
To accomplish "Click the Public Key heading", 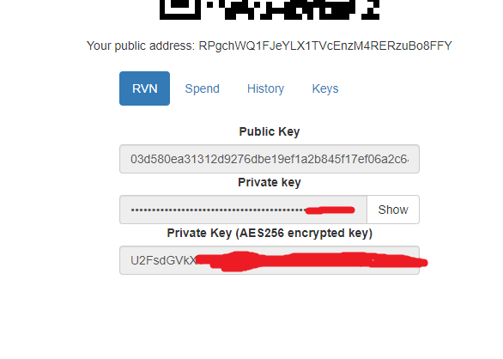I will (x=270, y=131).
